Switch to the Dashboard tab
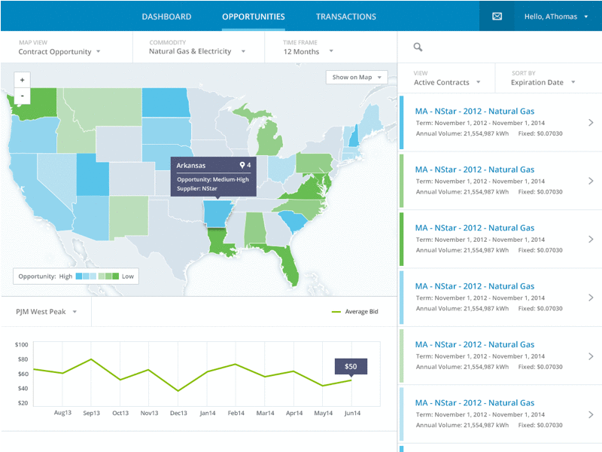 (x=166, y=16)
